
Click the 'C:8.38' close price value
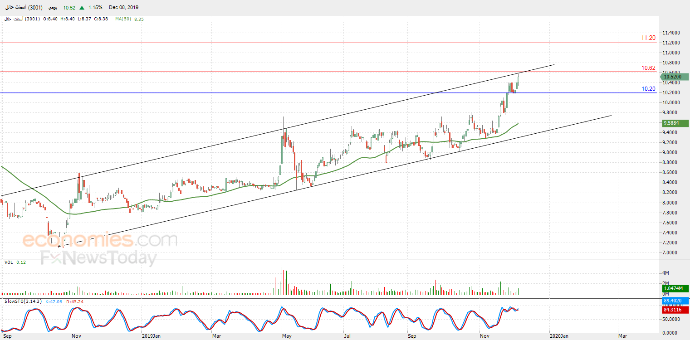click(x=101, y=19)
